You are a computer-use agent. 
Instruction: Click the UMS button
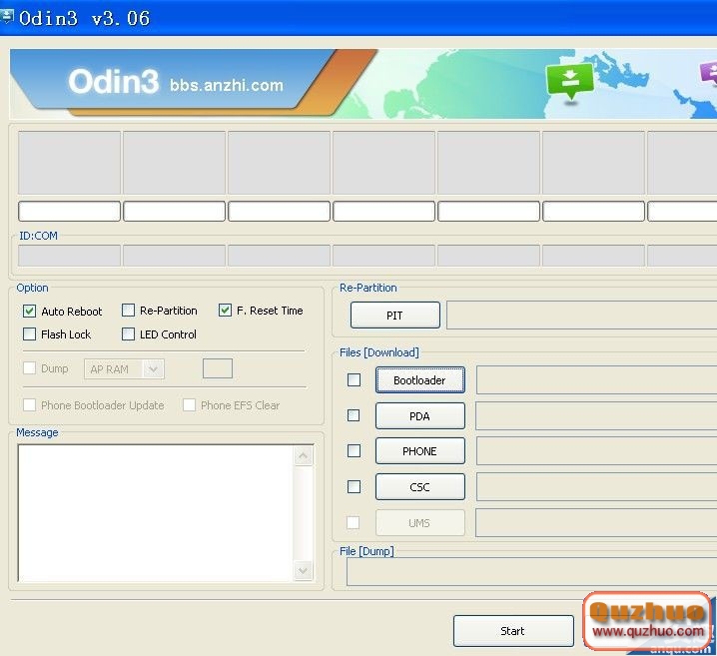(x=420, y=522)
